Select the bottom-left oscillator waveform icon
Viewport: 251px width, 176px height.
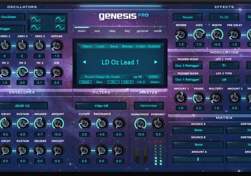tap(35, 27)
